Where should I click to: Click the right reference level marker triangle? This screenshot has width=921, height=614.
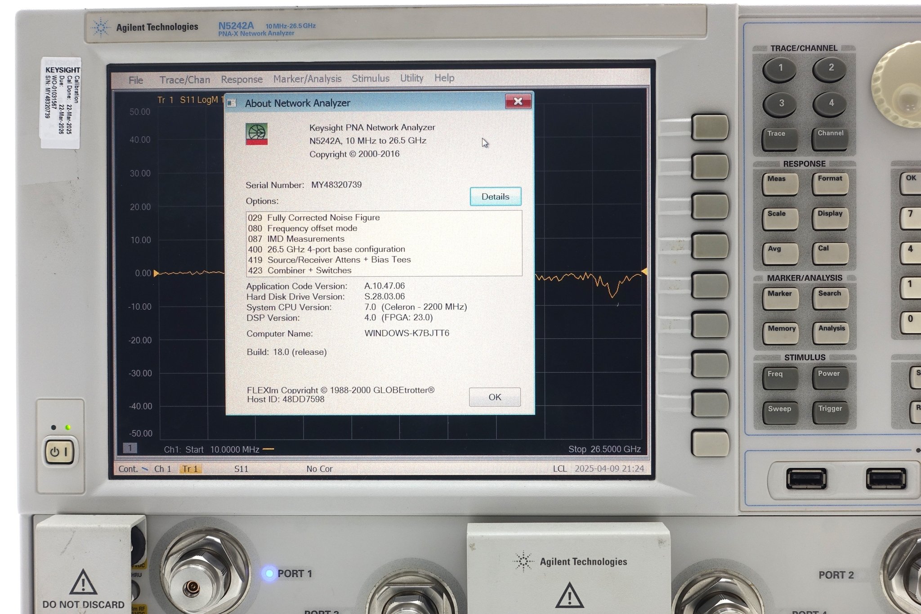point(644,272)
